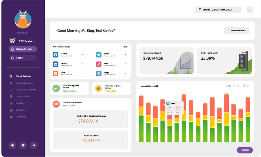
Task: Click the PPC Protect viking helmet logo
Action: [x=12, y=41]
